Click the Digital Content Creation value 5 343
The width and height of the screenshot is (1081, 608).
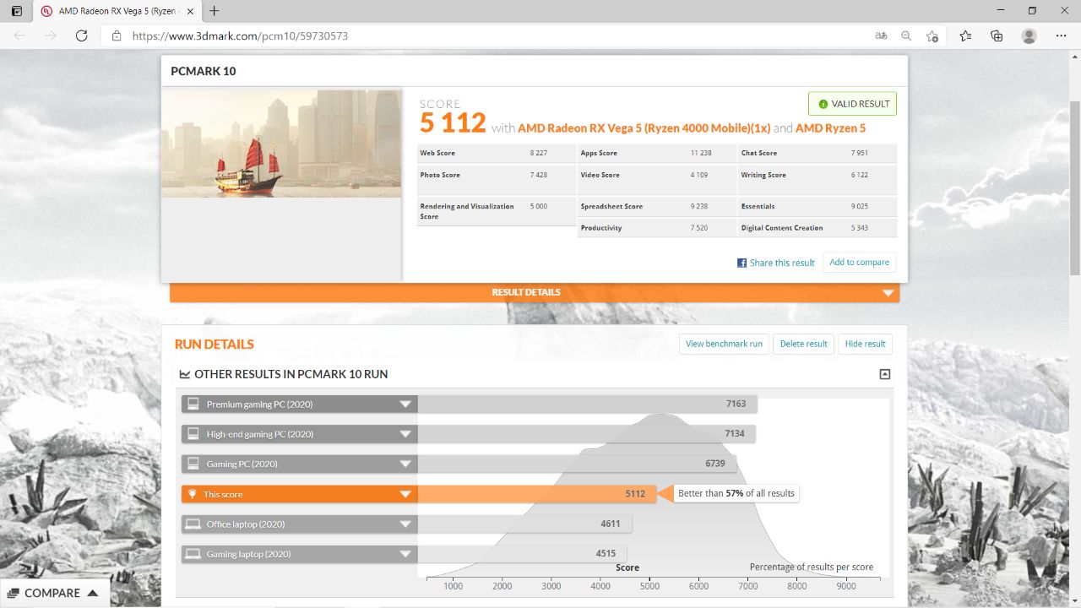point(858,228)
